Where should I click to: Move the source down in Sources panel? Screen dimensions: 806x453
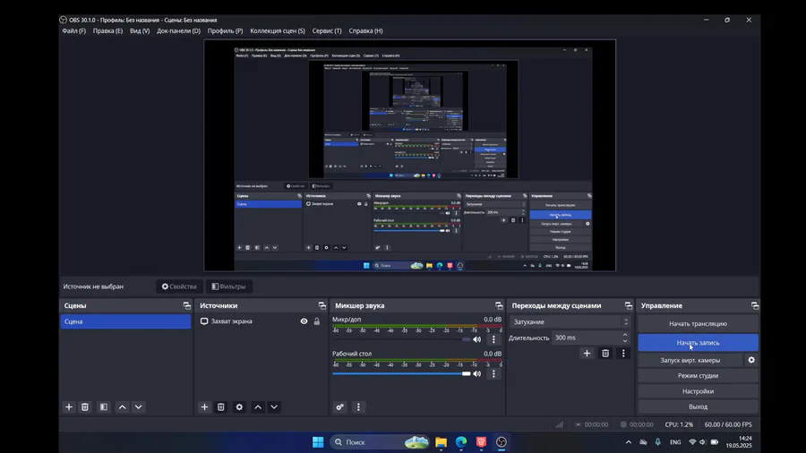274,406
